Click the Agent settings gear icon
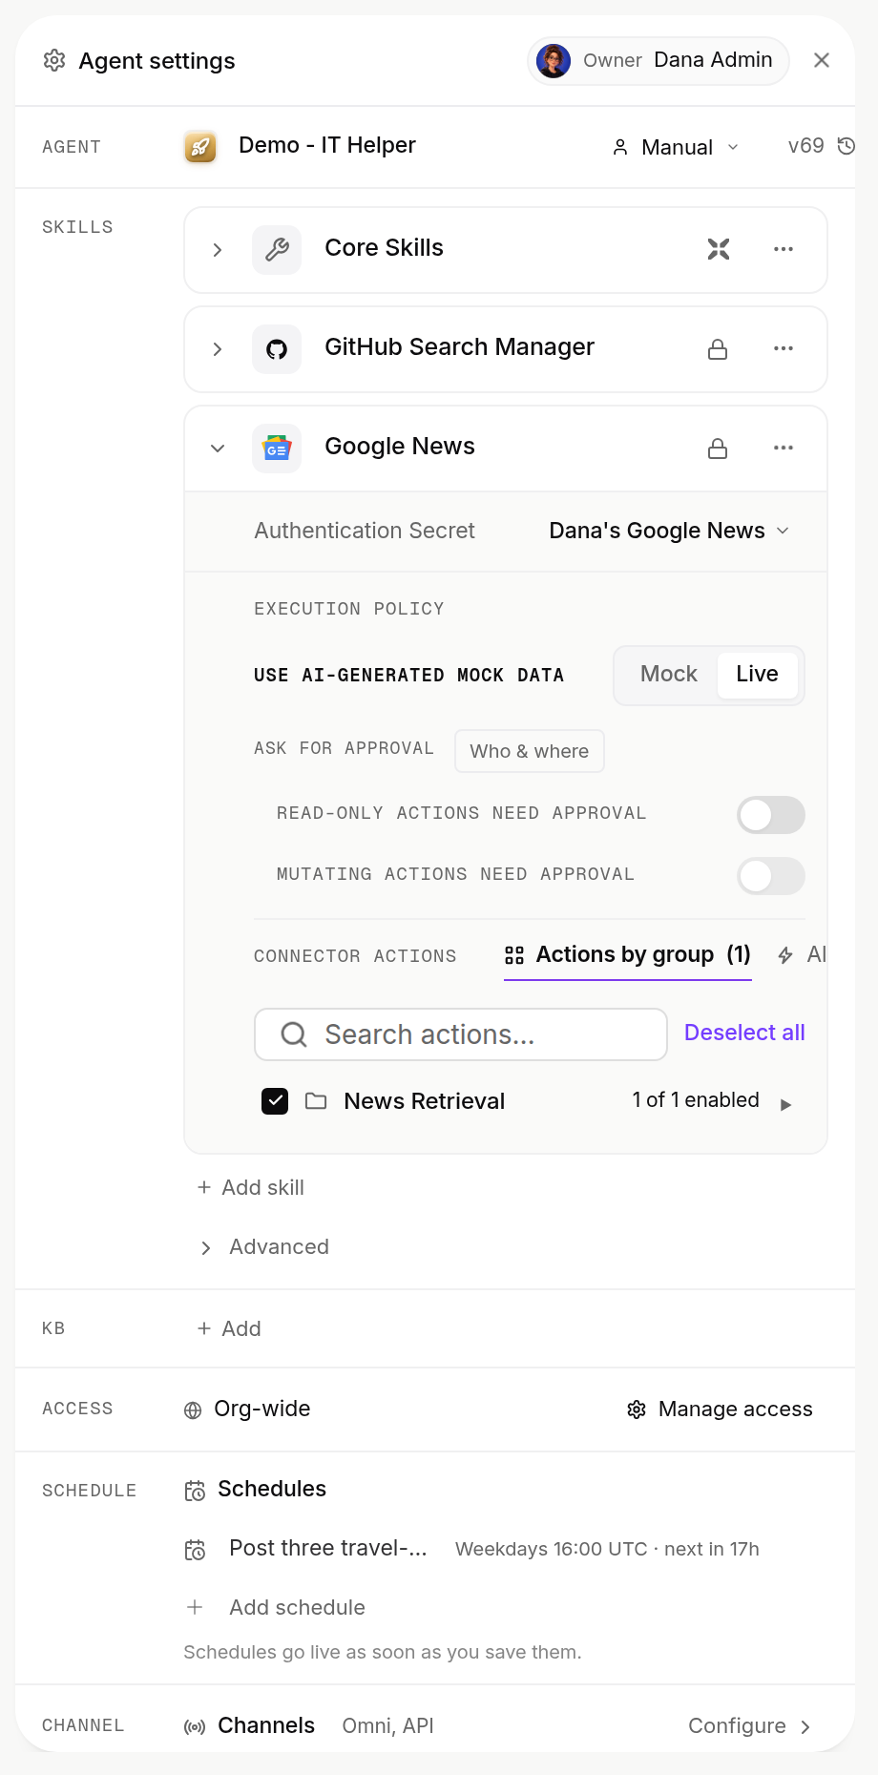 (x=54, y=60)
